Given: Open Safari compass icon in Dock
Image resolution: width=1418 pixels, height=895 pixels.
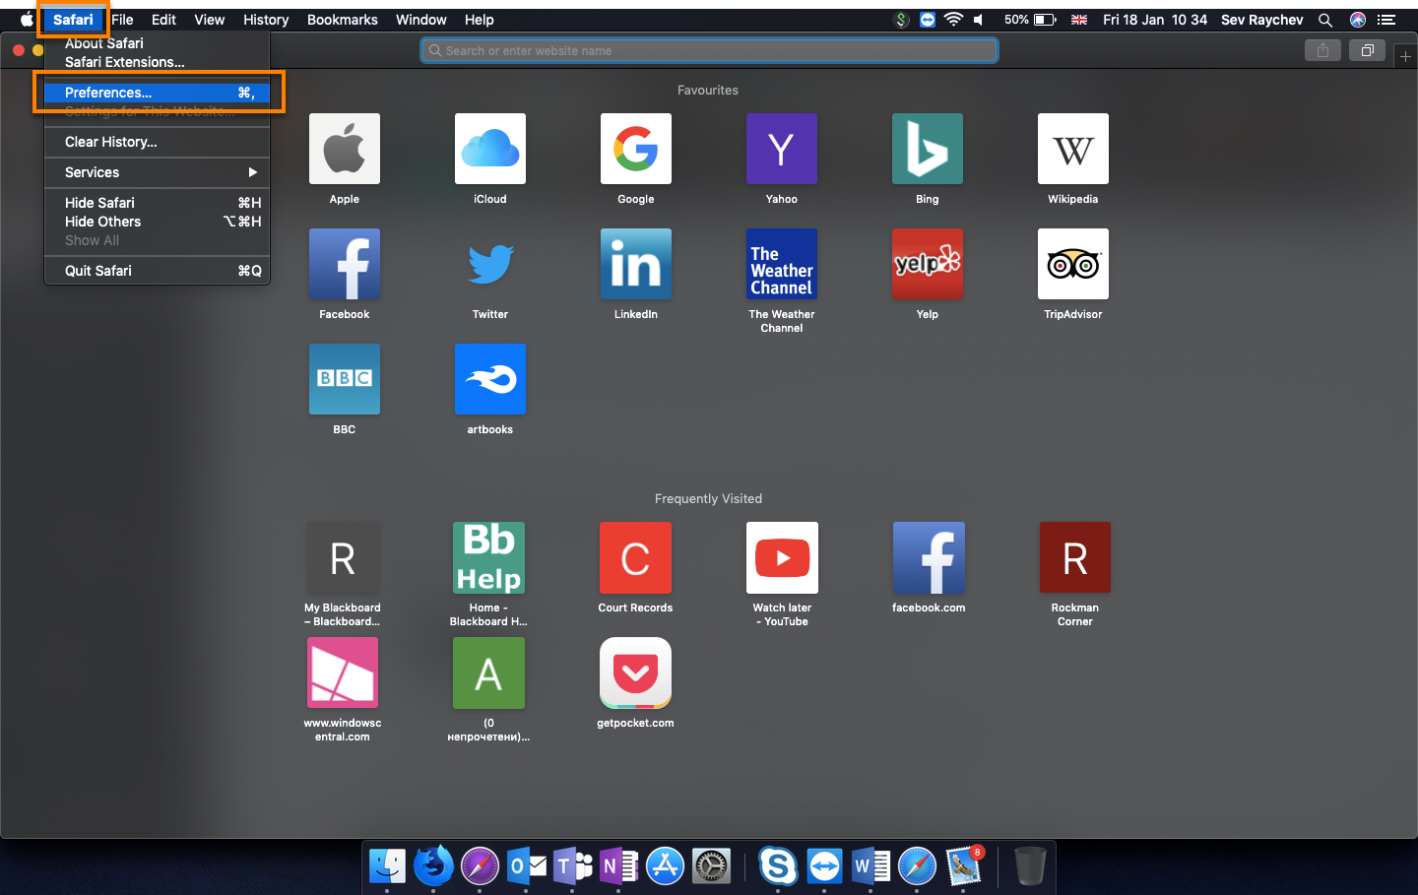Looking at the screenshot, I should (917, 866).
